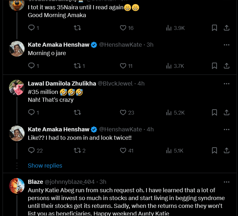Open @HenshawKate's profile handle
This screenshot has height=216, width=238.
(120, 45)
